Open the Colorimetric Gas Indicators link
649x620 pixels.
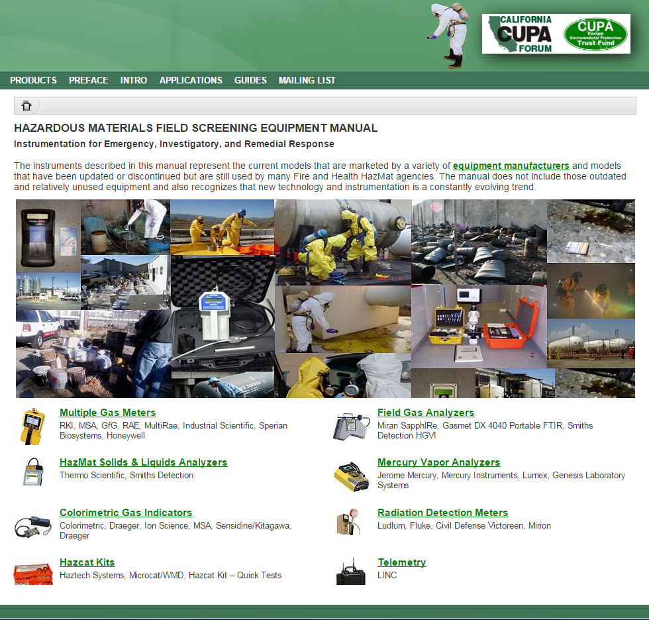click(126, 513)
